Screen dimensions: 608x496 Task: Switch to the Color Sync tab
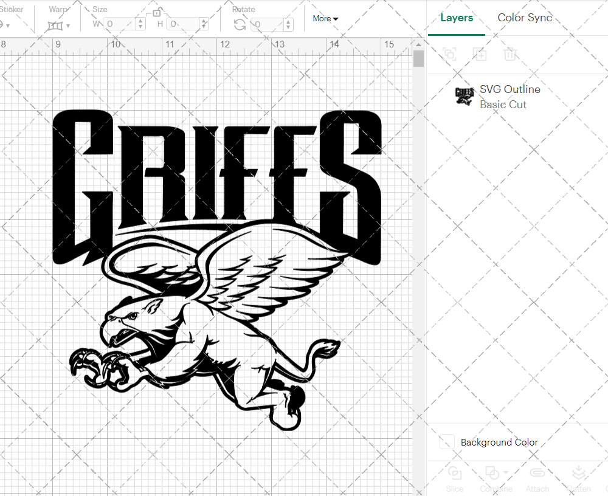tap(525, 18)
